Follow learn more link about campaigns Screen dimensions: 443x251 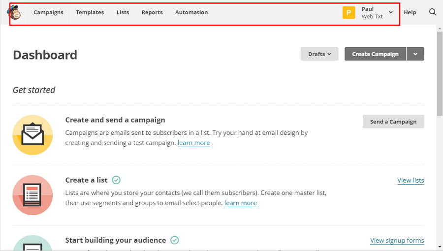coord(193,143)
